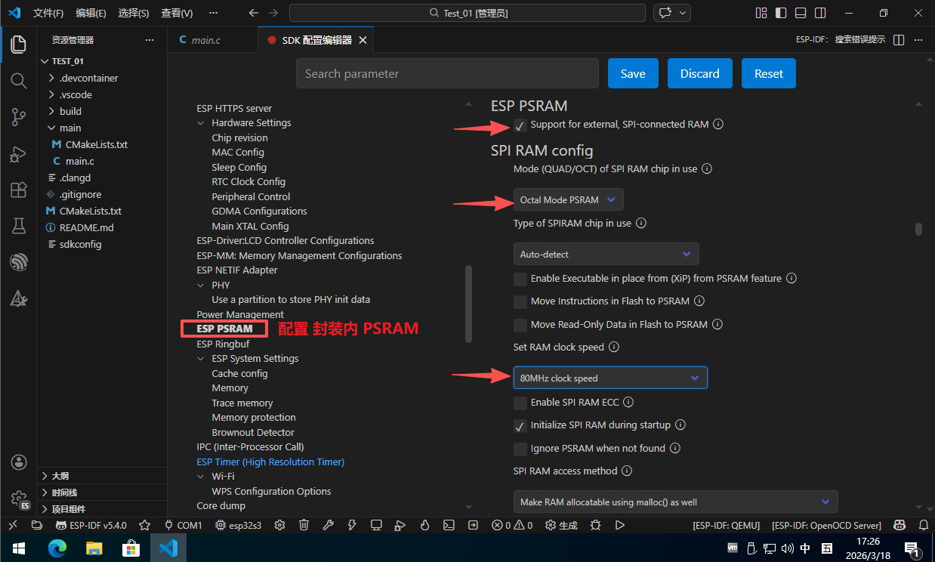
Task: Click the flame Build Flash Monitor icon
Action: [x=424, y=525]
